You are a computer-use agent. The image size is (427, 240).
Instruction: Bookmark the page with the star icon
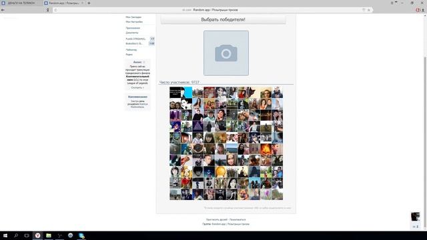coord(369,10)
